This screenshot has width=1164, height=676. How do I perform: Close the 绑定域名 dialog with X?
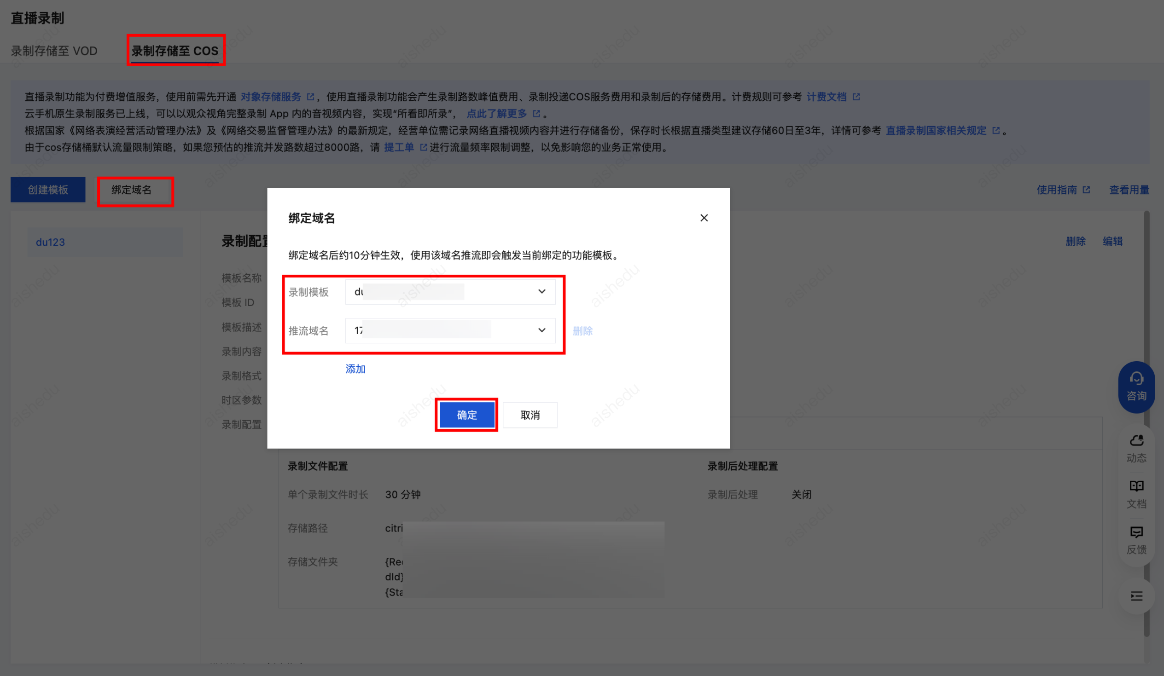(704, 218)
